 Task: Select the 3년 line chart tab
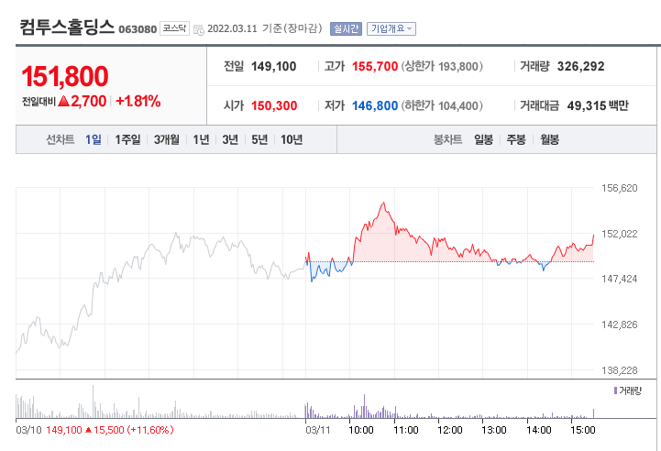pyautogui.click(x=230, y=139)
